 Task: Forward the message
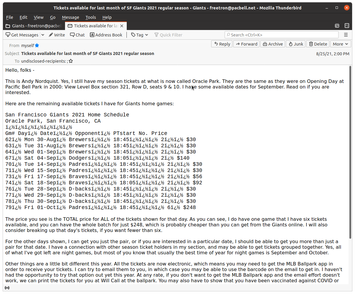coord(246,44)
